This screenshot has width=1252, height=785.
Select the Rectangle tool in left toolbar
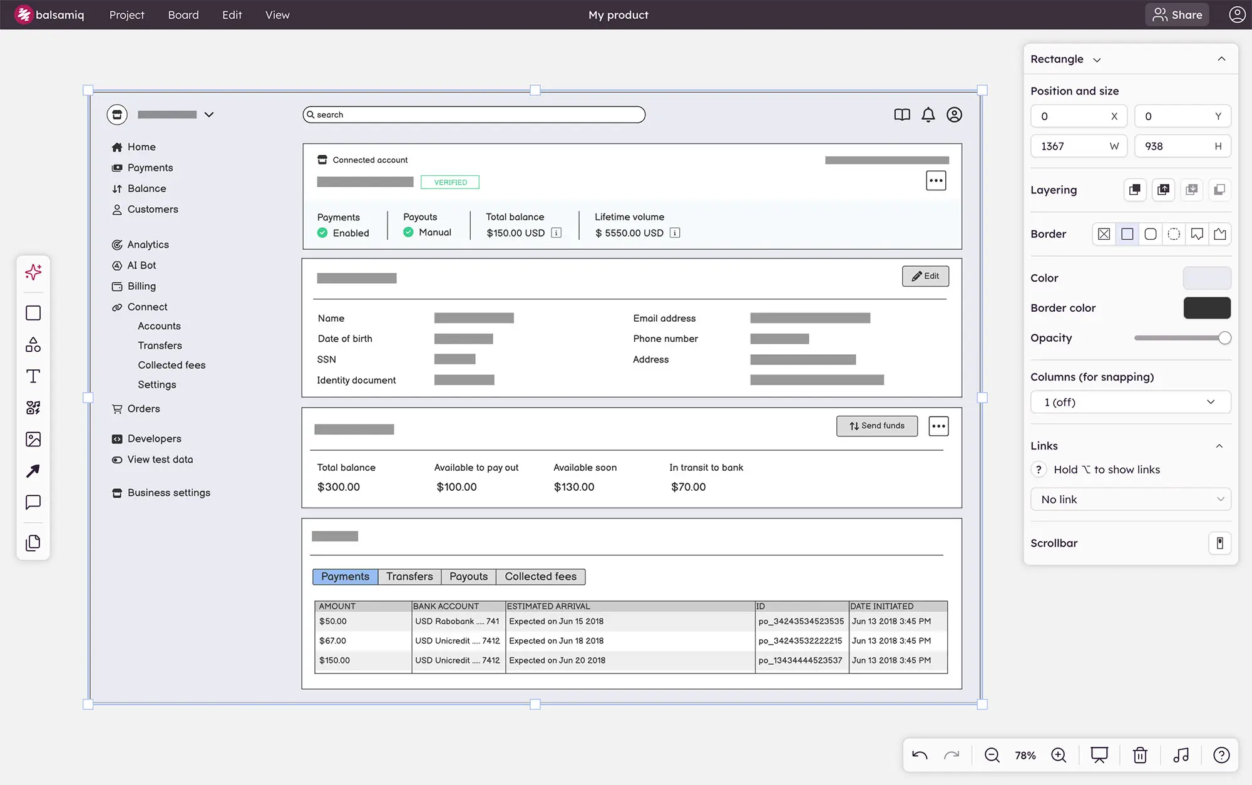(x=33, y=313)
